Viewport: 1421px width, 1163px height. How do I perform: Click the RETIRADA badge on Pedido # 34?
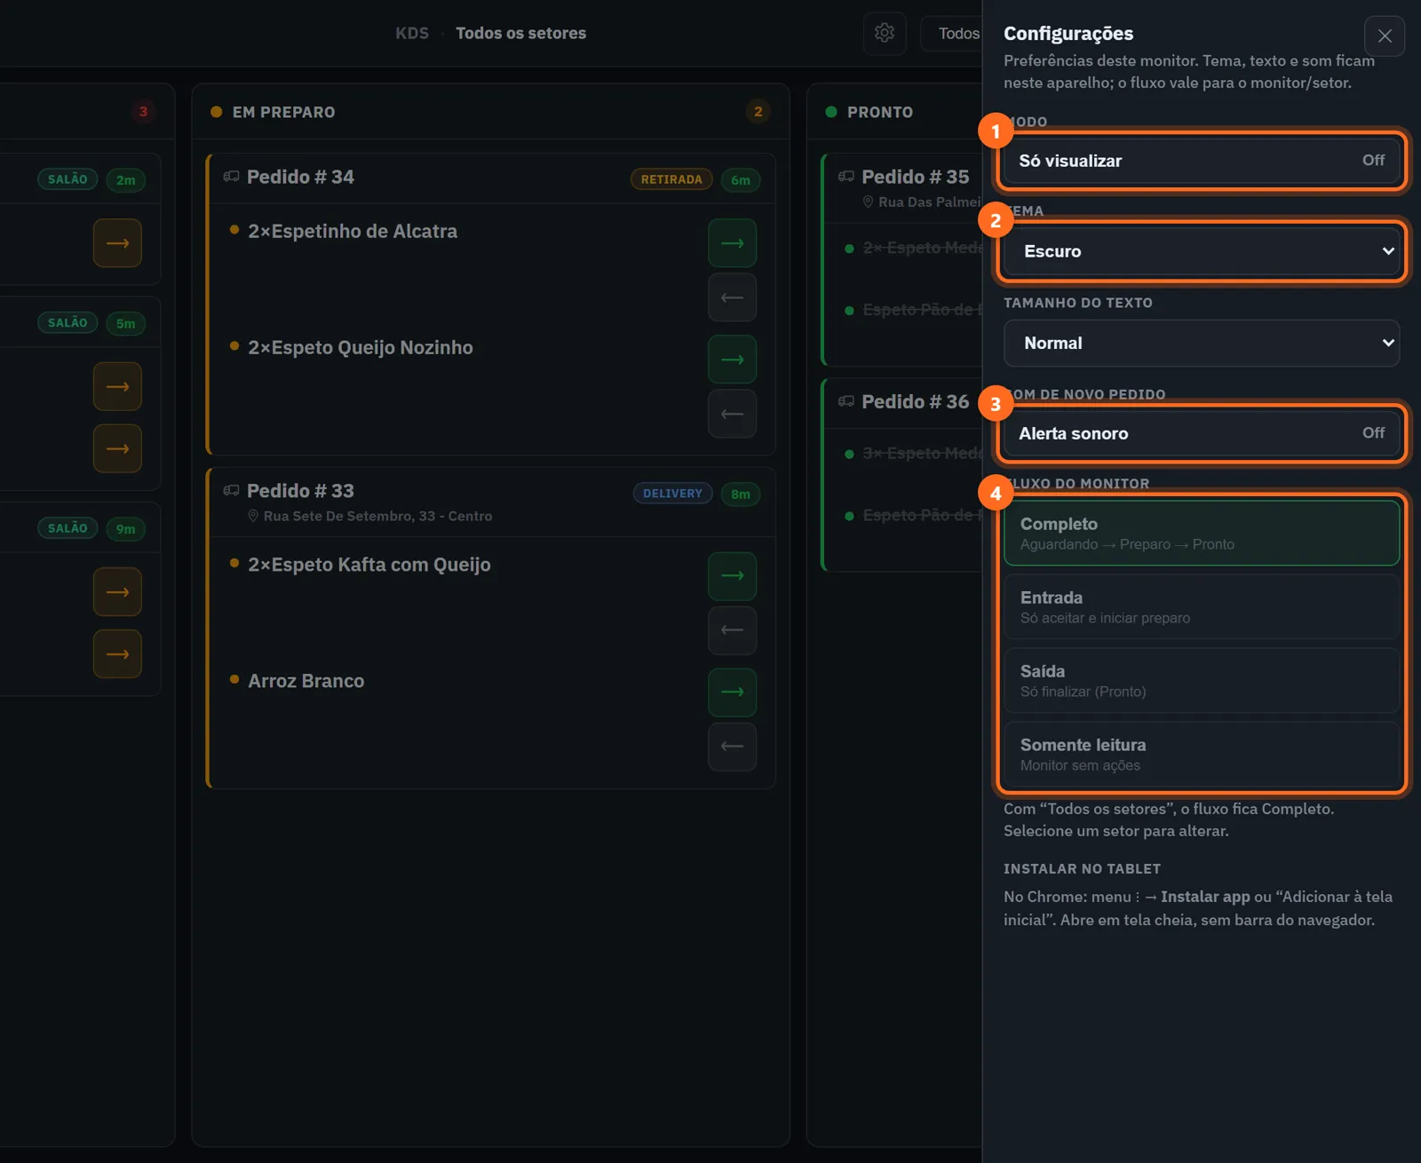671,179
